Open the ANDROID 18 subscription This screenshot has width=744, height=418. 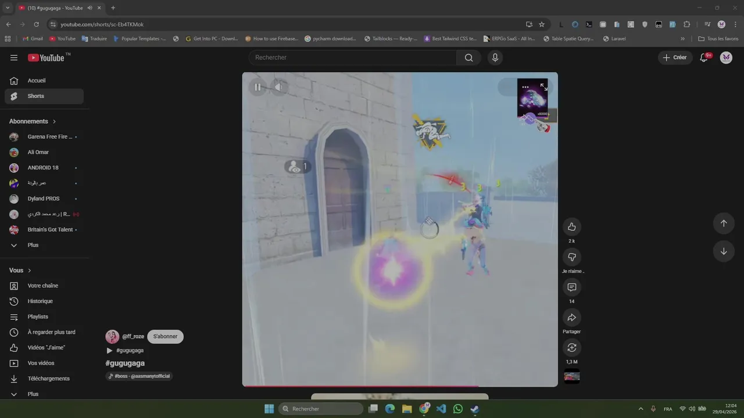(x=44, y=168)
